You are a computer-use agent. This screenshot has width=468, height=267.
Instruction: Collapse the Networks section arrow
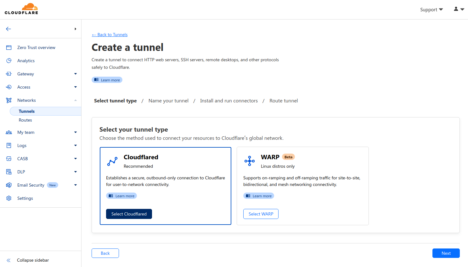pyautogui.click(x=76, y=100)
